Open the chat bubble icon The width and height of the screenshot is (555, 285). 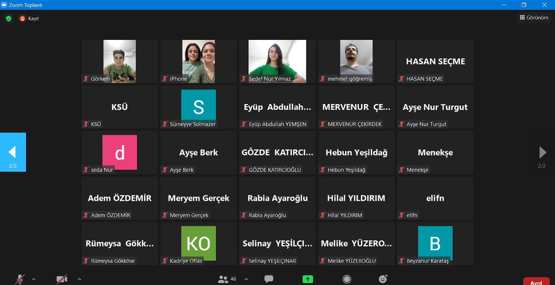269,279
